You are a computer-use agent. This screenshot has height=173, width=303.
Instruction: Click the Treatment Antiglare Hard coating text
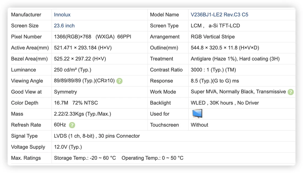click(235, 59)
